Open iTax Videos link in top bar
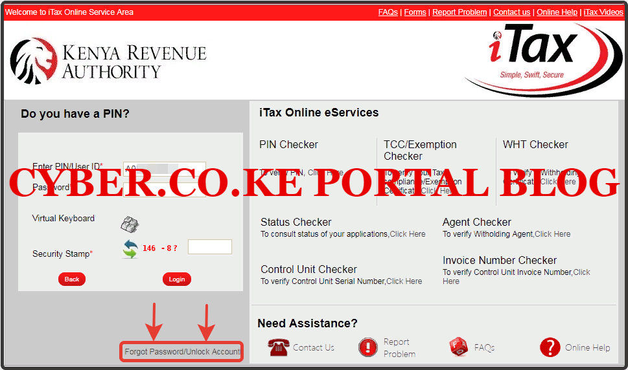This screenshot has width=628, height=370. pyautogui.click(x=603, y=12)
